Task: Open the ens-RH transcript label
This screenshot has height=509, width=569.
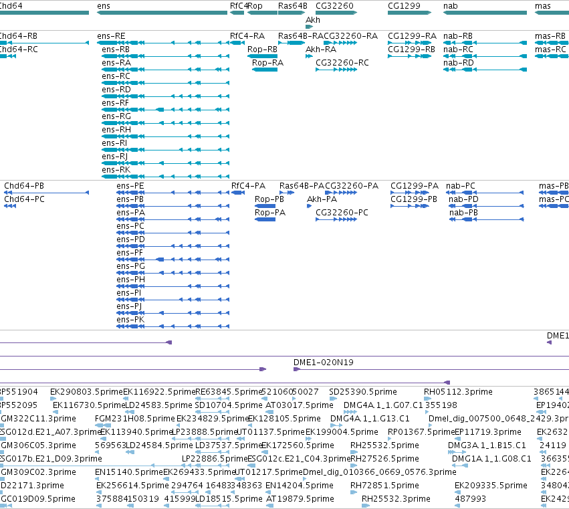Action: pos(116,130)
